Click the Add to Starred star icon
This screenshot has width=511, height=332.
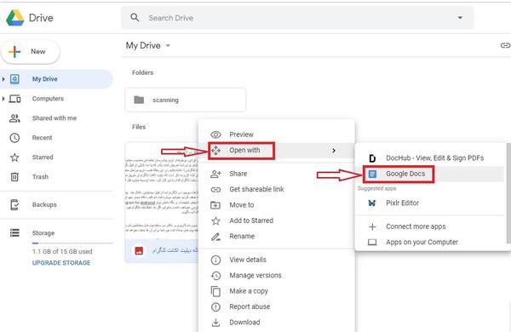pyautogui.click(x=215, y=220)
